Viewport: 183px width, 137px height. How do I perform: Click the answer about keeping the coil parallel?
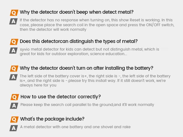(x=87, y=105)
